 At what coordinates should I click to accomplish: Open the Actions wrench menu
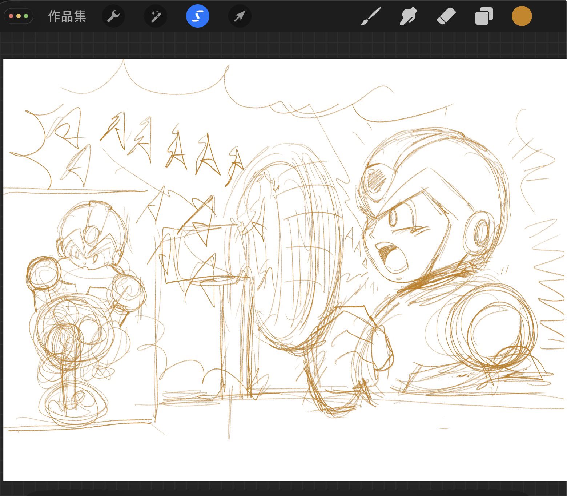click(113, 16)
